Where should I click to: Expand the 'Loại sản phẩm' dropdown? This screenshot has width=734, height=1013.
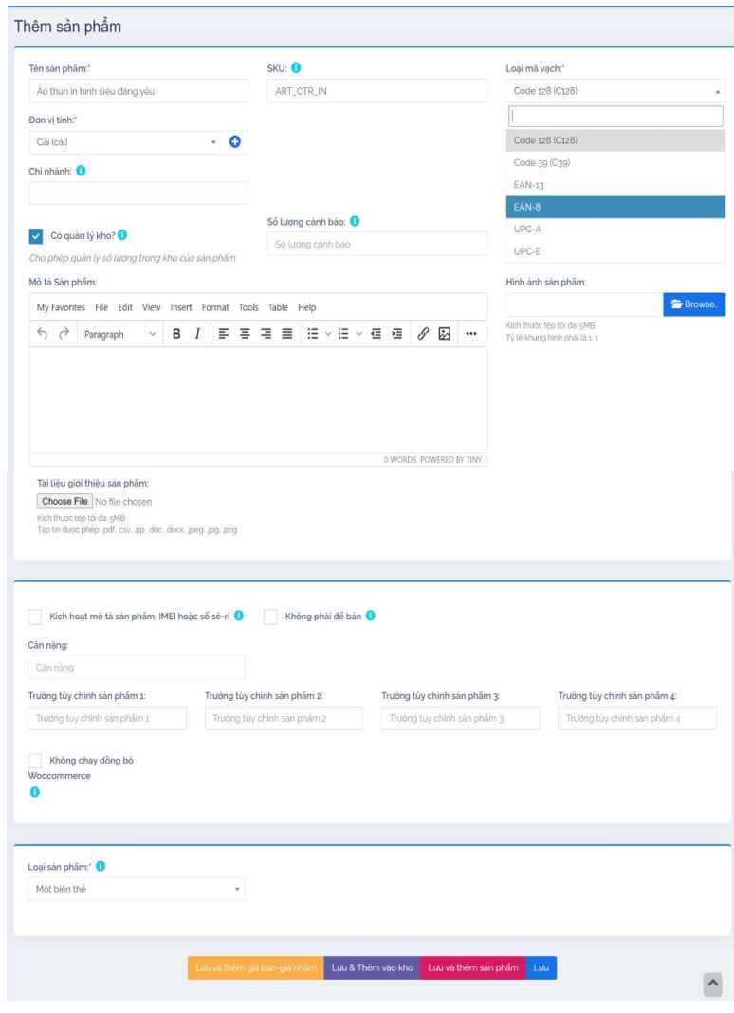pyautogui.click(x=137, y=891)
